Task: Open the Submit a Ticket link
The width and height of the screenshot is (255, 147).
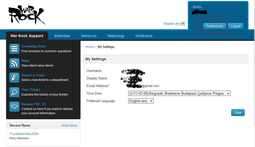Action: pyautogui.click(x=33, y=75)
